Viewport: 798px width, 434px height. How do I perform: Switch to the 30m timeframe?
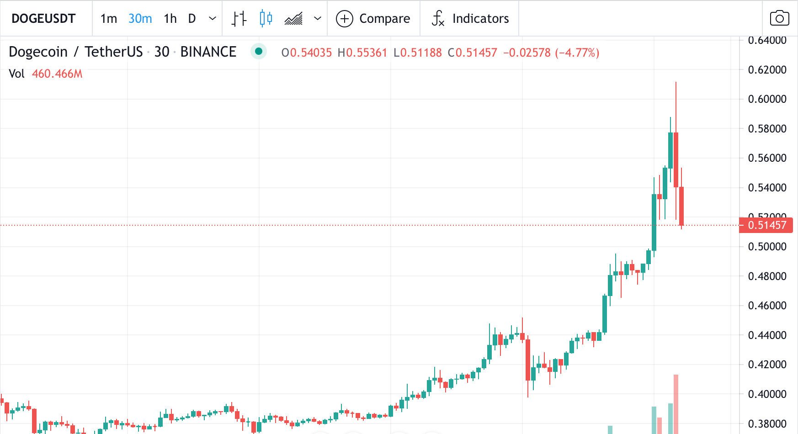[x=140, y=19]
